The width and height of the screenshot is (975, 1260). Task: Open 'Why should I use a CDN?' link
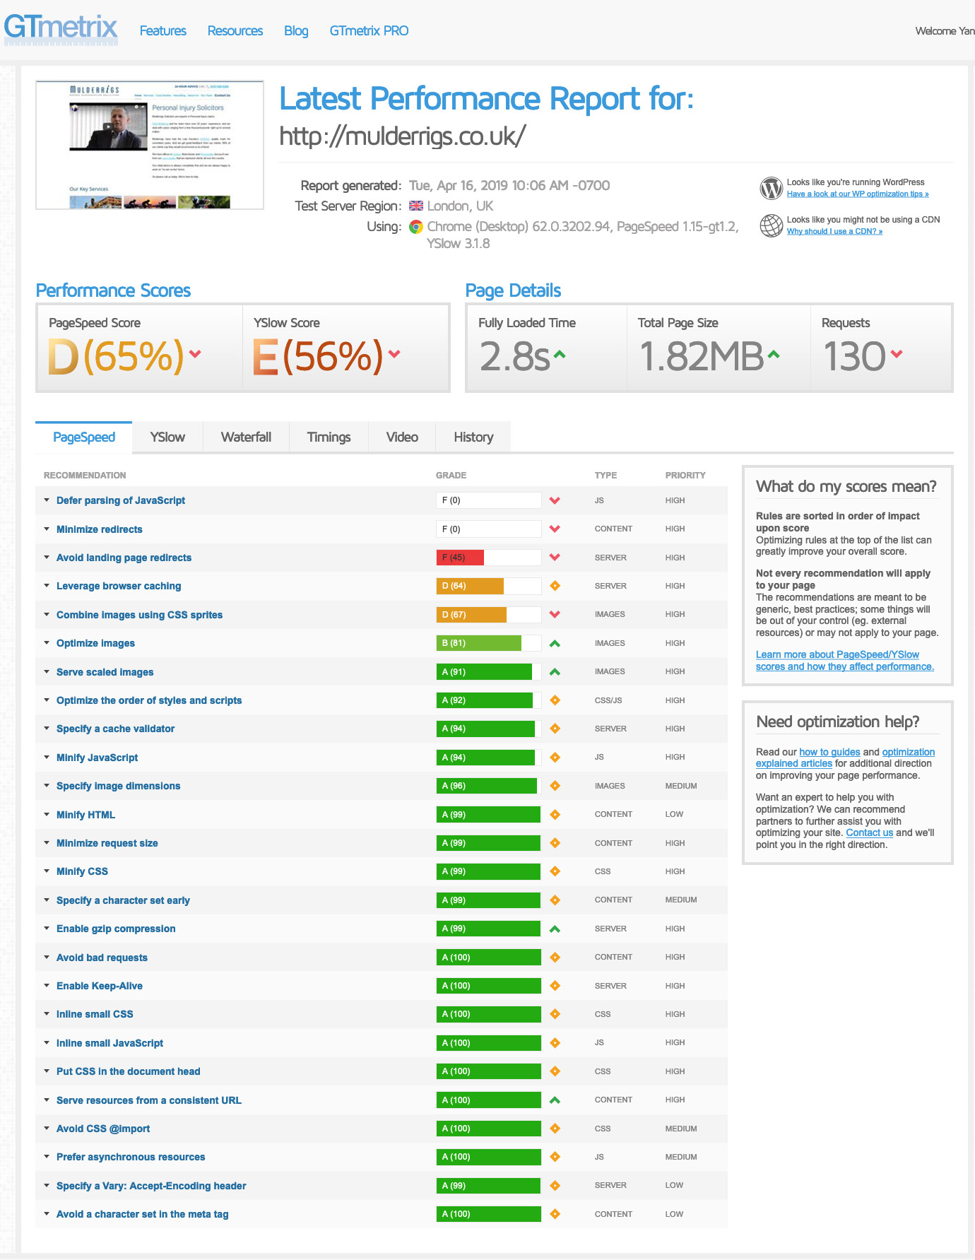[x=834, y=231]
